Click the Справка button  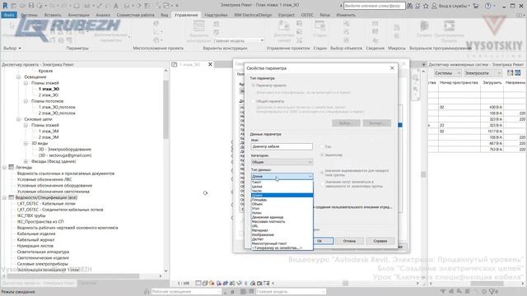(380, 241)
